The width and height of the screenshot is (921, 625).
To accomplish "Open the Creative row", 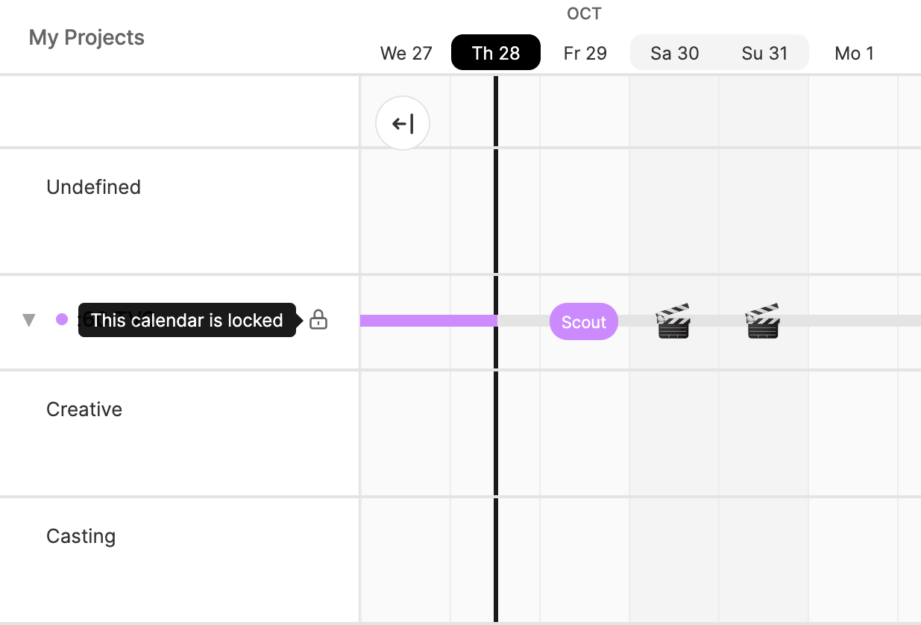I will 84,409.
